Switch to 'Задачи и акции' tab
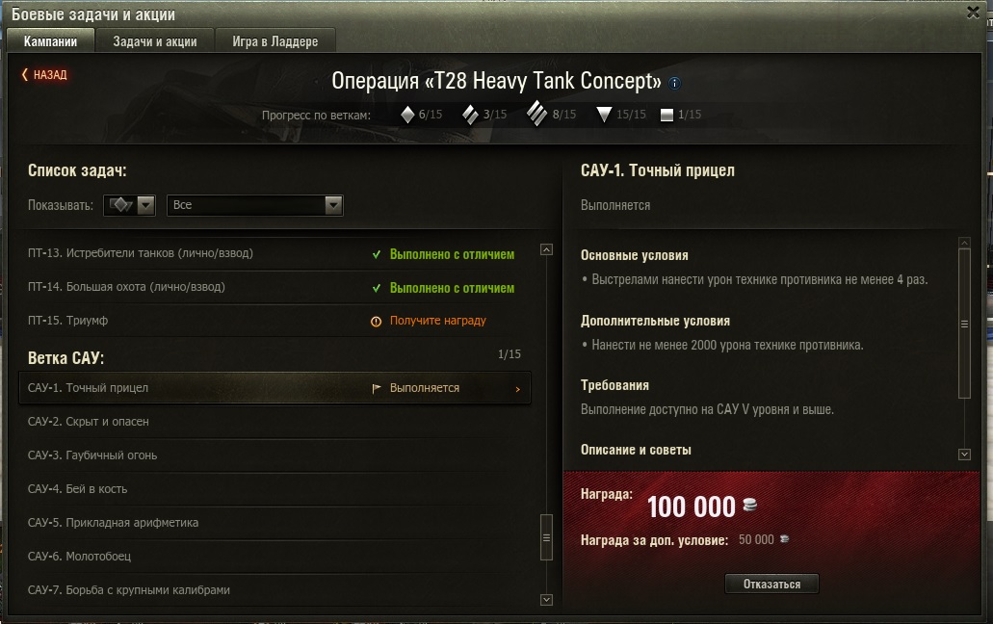The image size is (993, 624). pyautogui.click(x=154, y=41)
